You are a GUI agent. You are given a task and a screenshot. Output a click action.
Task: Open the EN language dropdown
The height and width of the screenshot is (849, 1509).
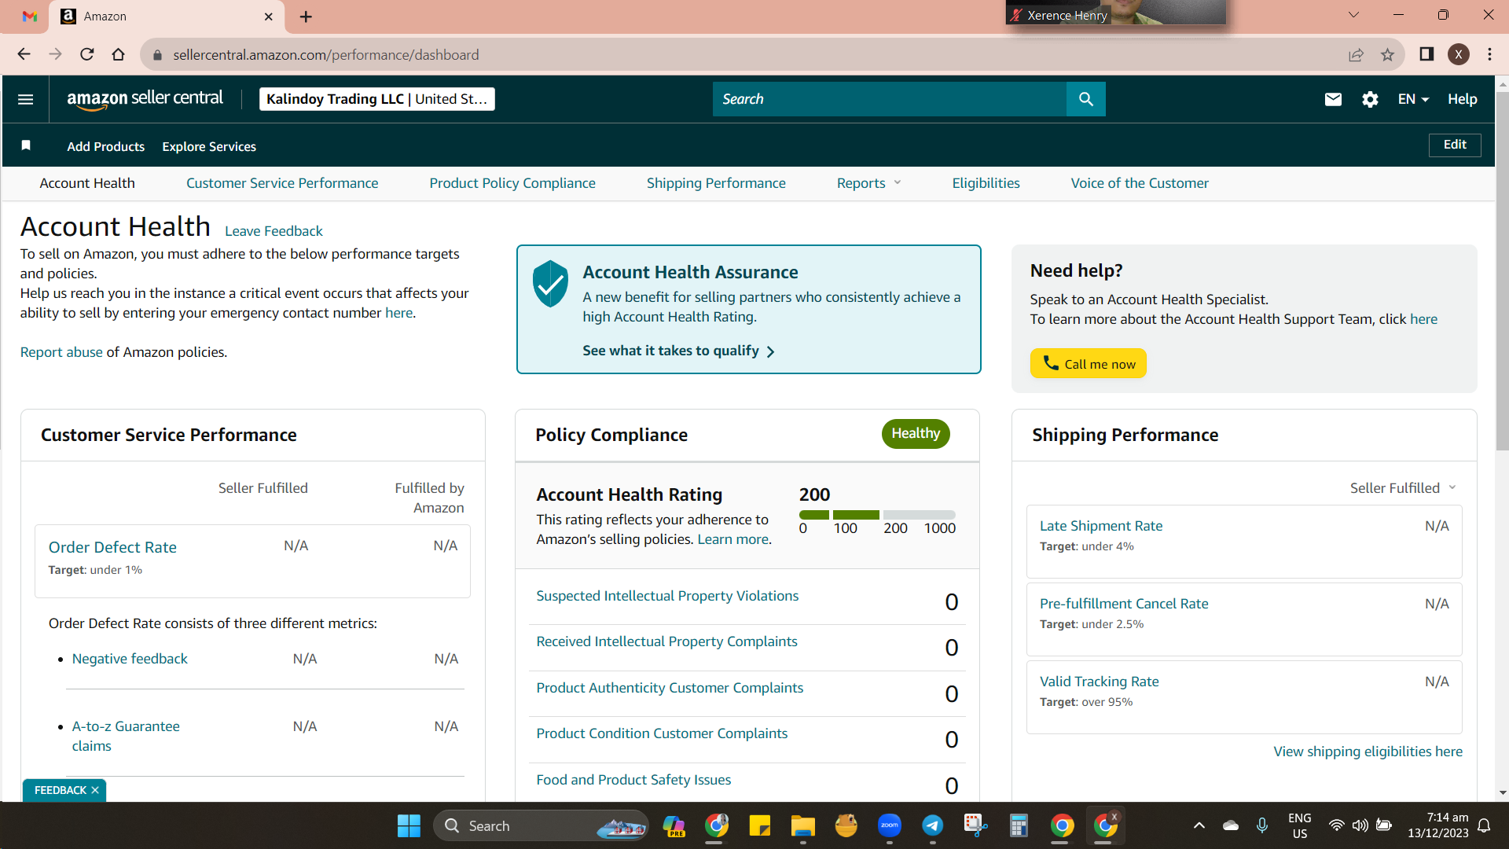point(1413,99)
